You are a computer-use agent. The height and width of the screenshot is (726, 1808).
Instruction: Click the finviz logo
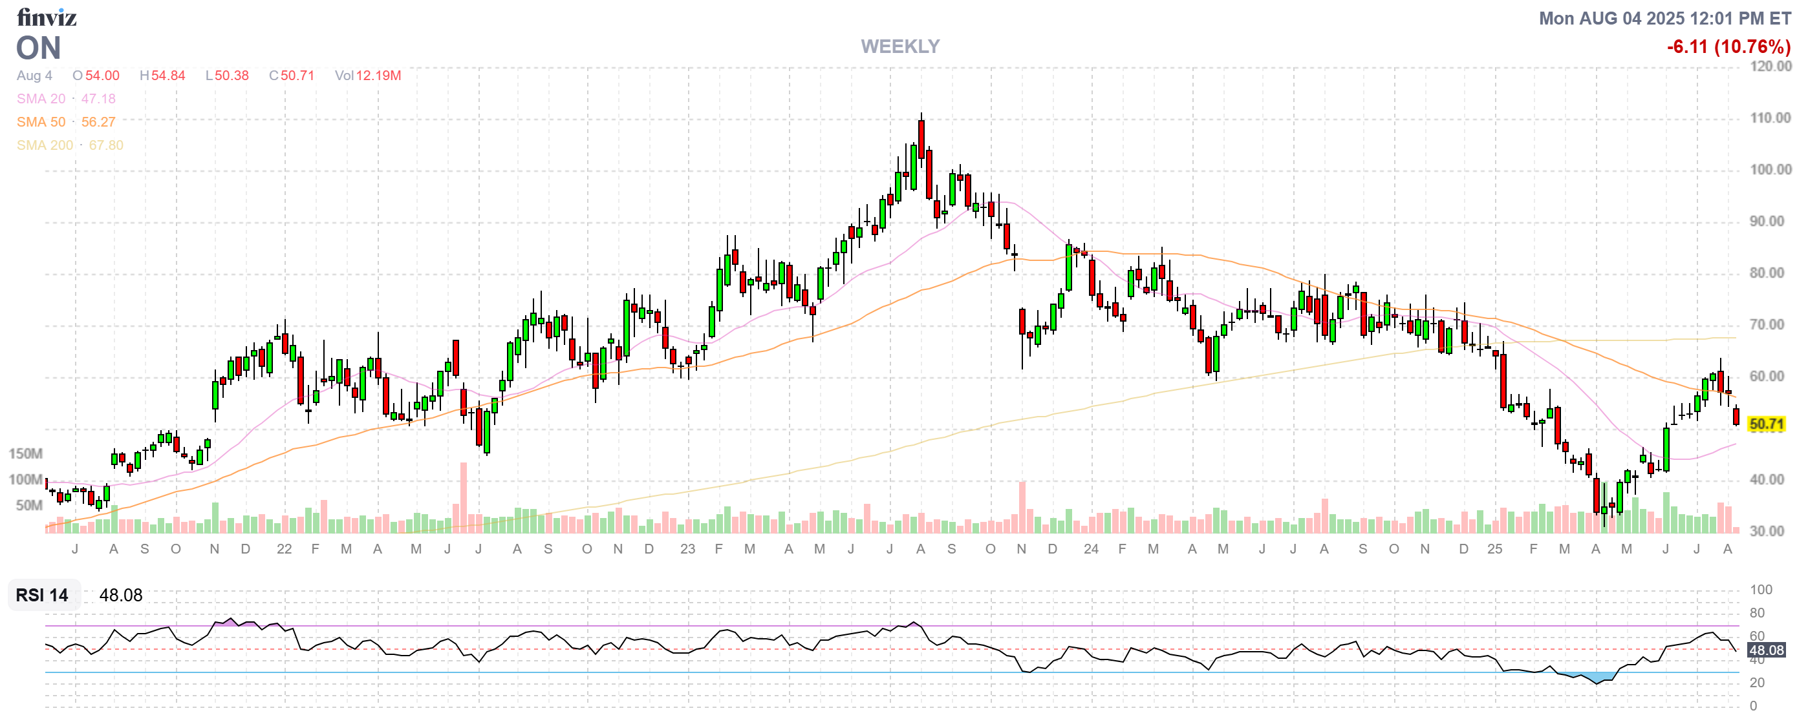tap(47, 17)
